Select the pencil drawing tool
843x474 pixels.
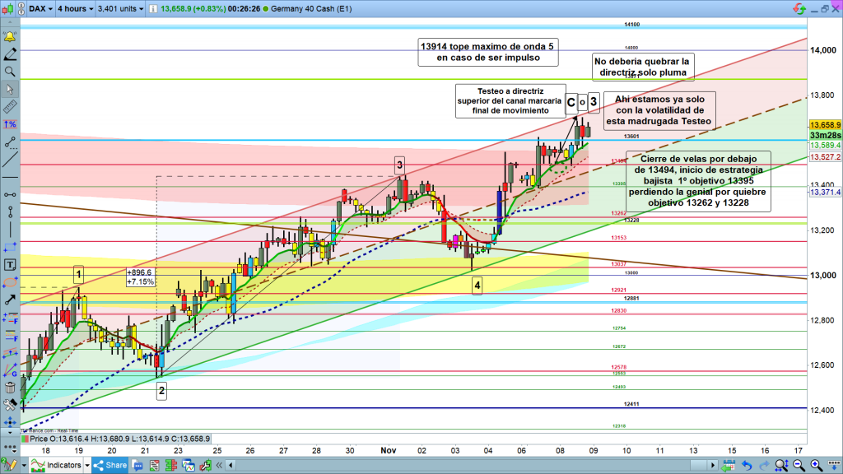click(11, 54)
